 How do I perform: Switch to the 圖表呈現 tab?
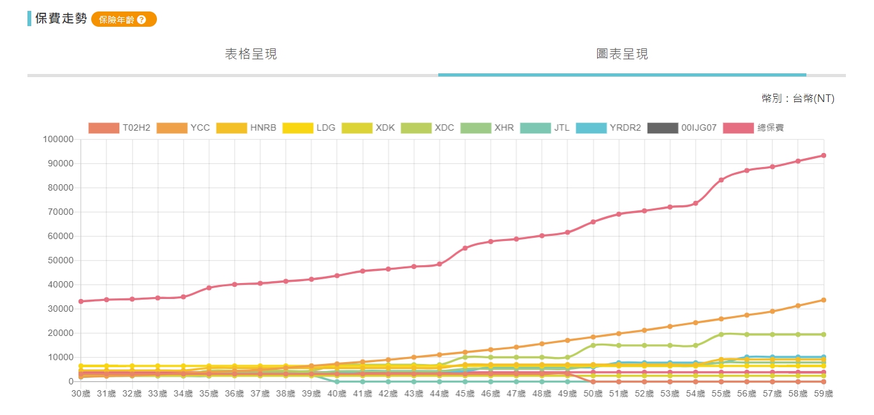click(622, 54)
